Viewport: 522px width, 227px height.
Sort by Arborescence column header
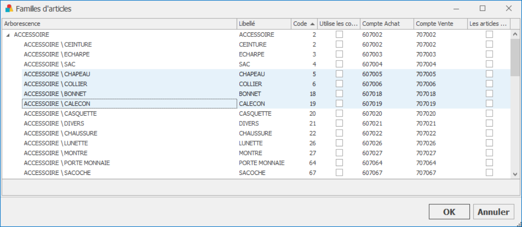click(119, 24)
